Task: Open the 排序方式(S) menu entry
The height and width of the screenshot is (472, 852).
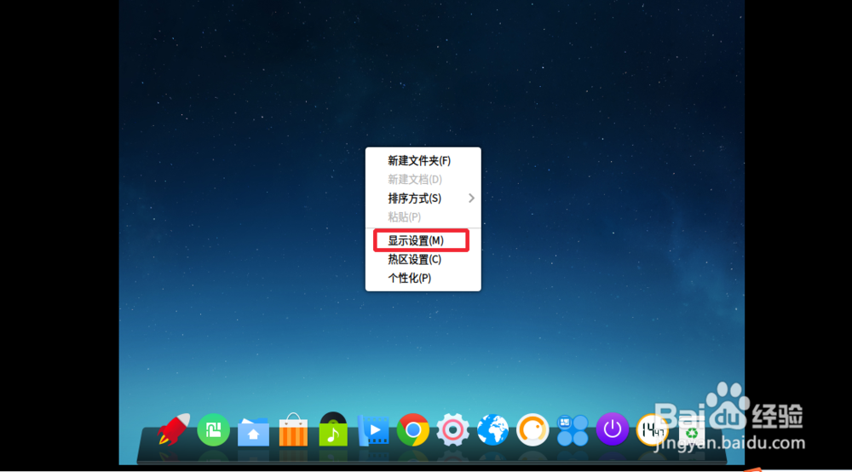Action: pos(423,199)
